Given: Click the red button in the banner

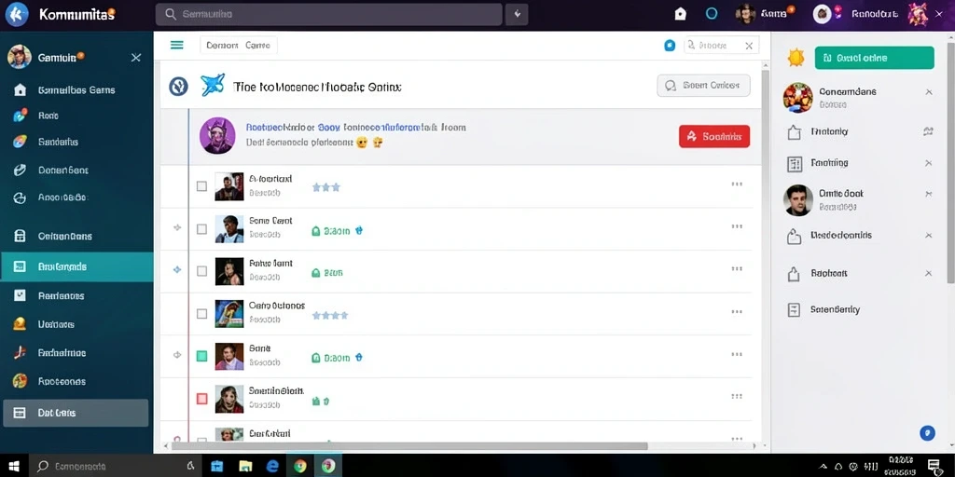Looking at the screenshot, I should (713, 136).
